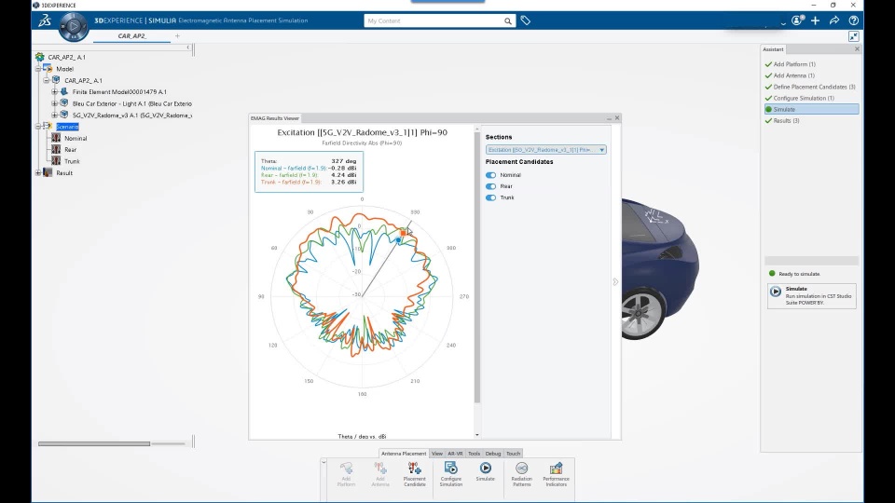Switch to the AR-VR tab
The height and width of the screenshot is (503, 895).
pyautogui.click(x=455, y=454)
